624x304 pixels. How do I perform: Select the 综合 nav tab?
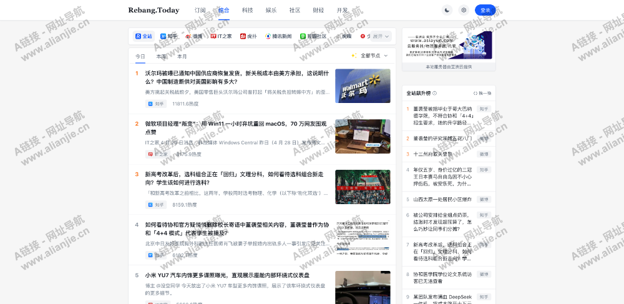click(223, 11)
